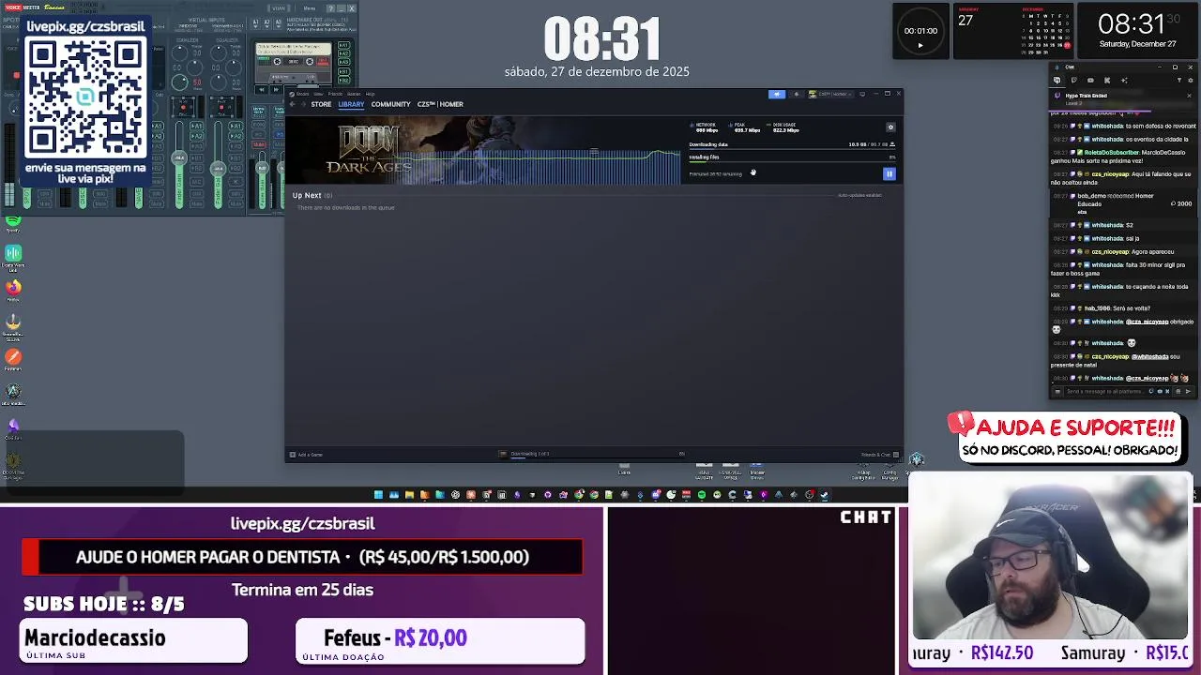The height and width of the screenshot is (675, 1201).
Task: Open DOOM The Dark Ages banner
Action: click(x=483, y=150)
